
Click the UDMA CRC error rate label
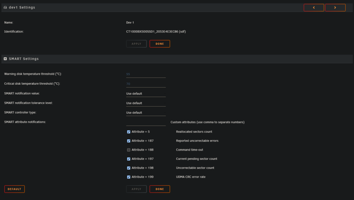191,177
